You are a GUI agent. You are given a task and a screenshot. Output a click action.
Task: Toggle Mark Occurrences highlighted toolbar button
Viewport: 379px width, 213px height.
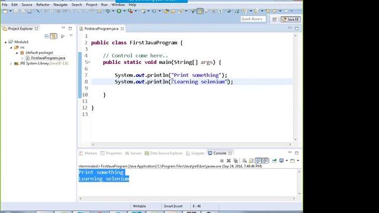[x=200, y=11]
